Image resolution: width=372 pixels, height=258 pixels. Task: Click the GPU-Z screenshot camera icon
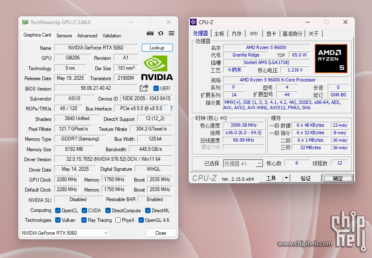[x=150, y=33]
